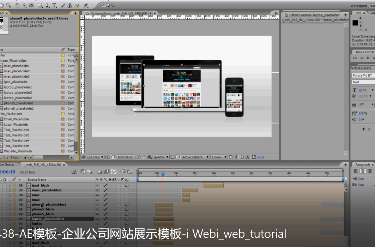Switch to the i_web_Full_HD_1920x1080 timeline tab
Image resolution: width=375 pixels, height=247 pixels.
tap(42, 164)
